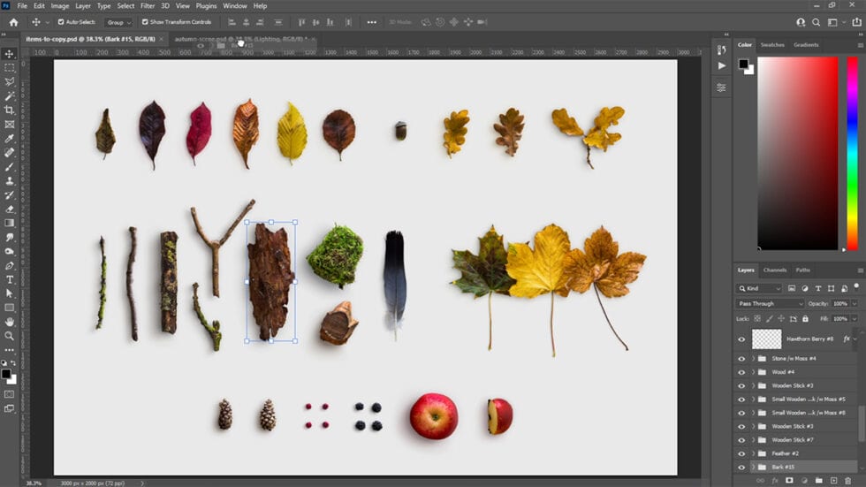Image resolution: width=866 pixels, height=487 pixels.
Task: Open the Search magnifier icon top right
Action: pyautogui.click(x=816, y=22)
